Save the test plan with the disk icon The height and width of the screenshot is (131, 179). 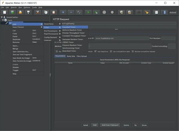(x=28, y=12)
